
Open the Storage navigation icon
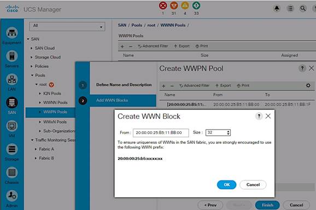pos(12,149)
